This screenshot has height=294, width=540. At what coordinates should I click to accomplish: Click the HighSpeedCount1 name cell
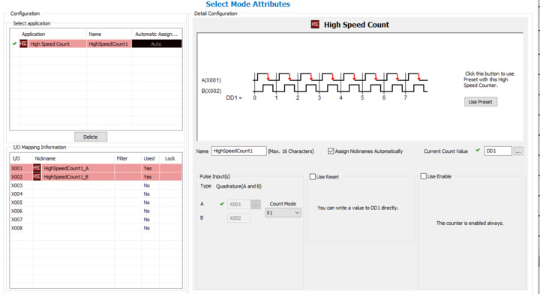tap(109, 43)
